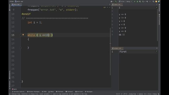Click the line:column position in status bar
This screenshot has width=169, height=95.
(x=118, y=94)
